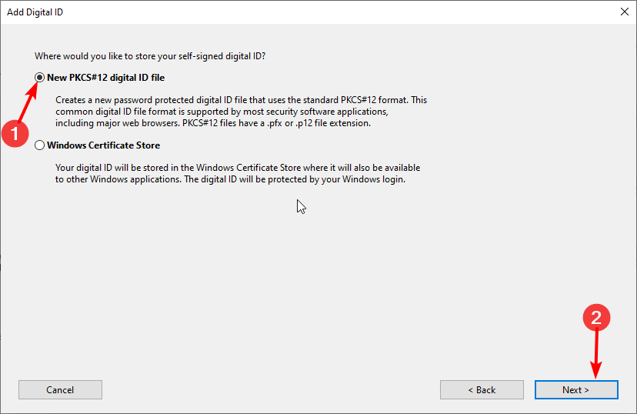Click the red circle annotation numbered 2

(x=596, y=317)
